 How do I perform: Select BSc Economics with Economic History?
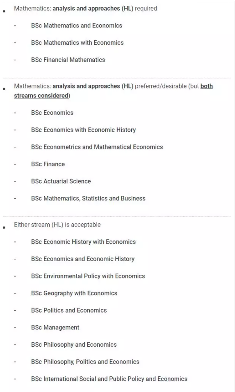[84, 130]
